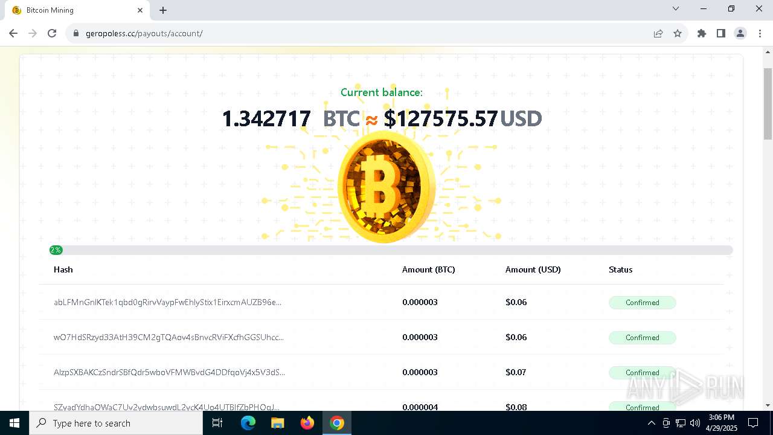Go back to the previous page
This screenshot has height=435, width=773.
(x=13, y=33)
